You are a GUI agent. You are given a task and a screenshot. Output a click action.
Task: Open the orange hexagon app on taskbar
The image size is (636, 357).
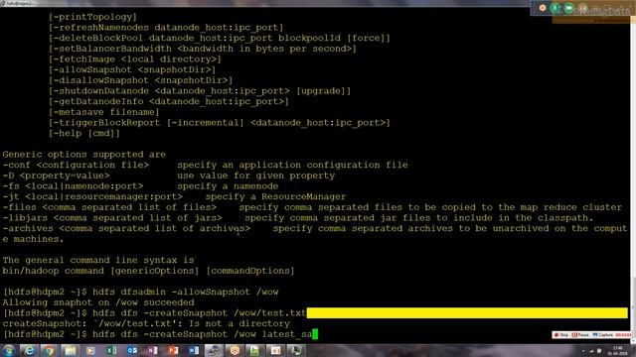235,350
